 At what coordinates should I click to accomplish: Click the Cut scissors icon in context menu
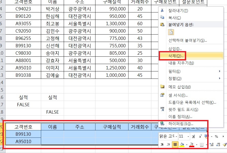162,11
